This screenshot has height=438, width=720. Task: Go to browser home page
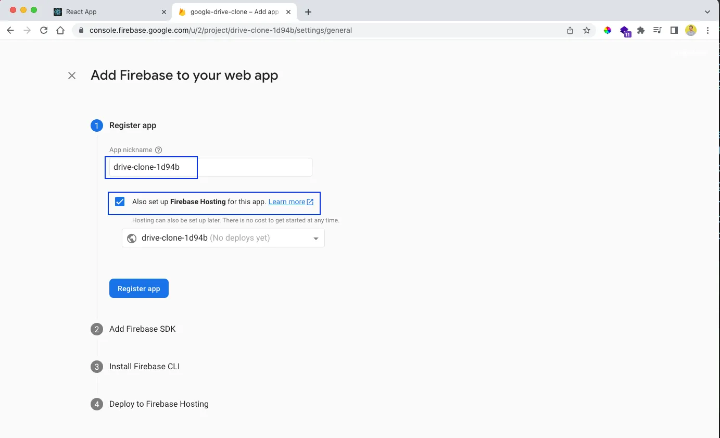pyautogui.click(x=60, y=30)
